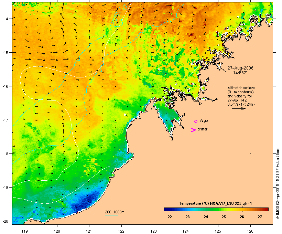Click the temperature color bar near 27
The image size is (282, 234).
pos(260,209)
